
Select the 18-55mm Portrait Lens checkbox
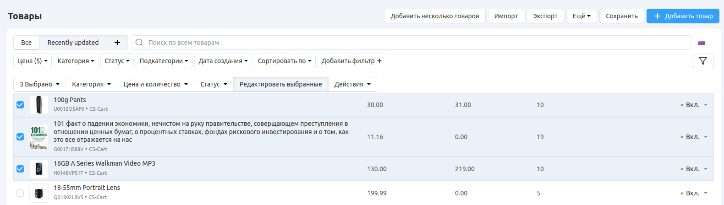(20, 193)
